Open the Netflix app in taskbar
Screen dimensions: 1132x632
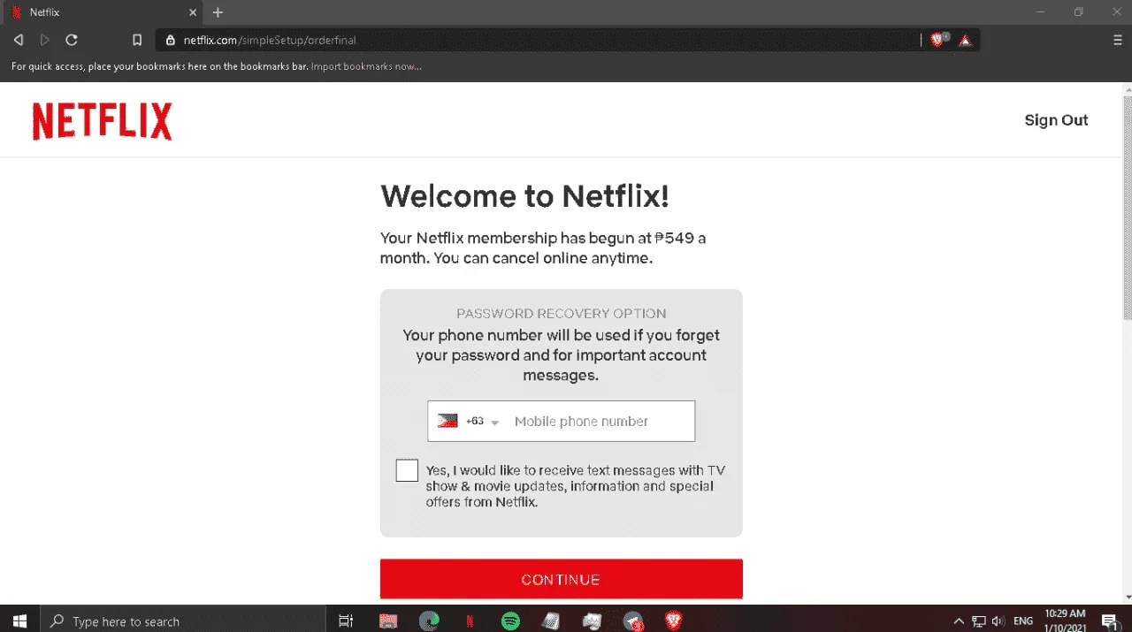(x=470, y=621)
